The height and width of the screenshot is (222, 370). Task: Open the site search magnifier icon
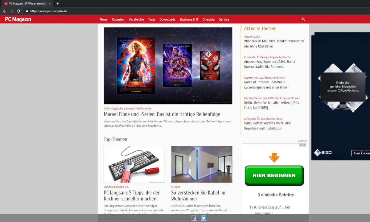pos(303,19)
